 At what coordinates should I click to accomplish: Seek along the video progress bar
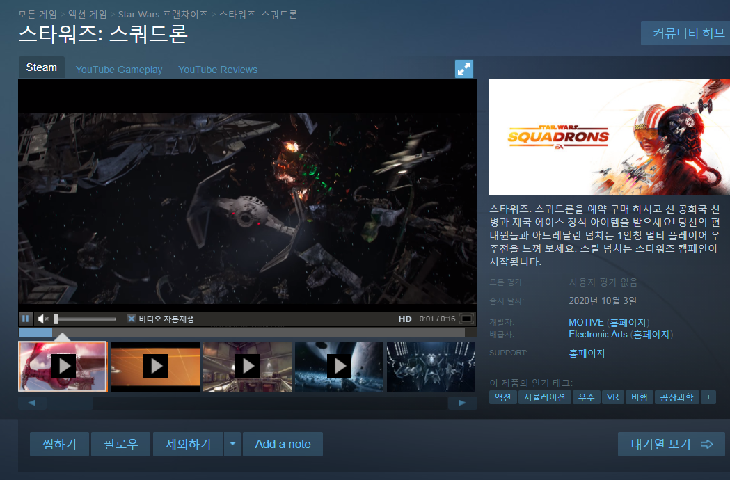pos(241,333)
